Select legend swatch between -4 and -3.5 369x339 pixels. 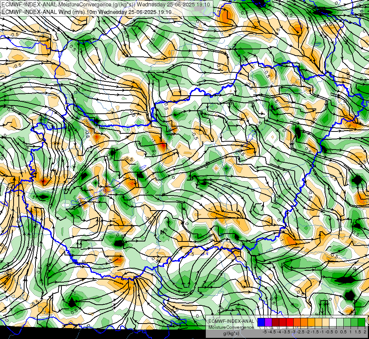(283, 322)
